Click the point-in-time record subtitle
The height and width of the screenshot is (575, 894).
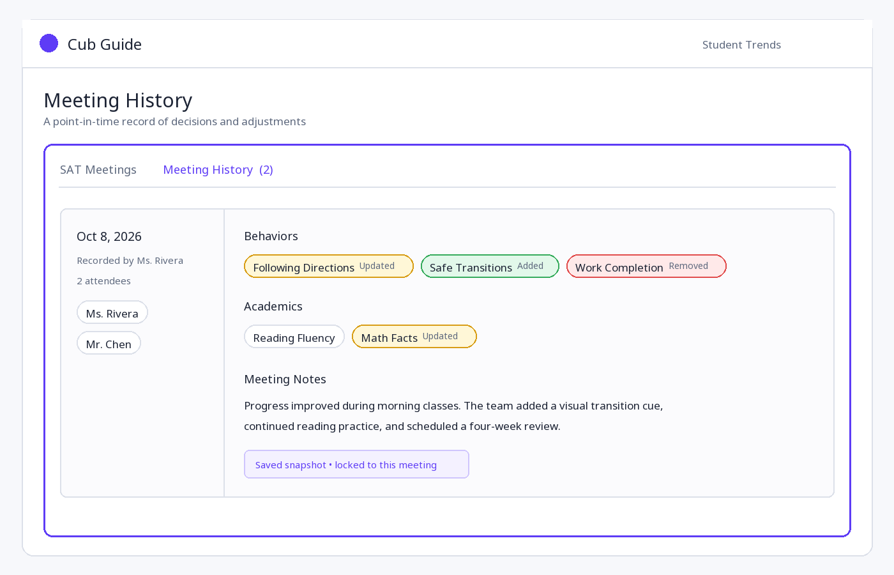click(175, 121)
